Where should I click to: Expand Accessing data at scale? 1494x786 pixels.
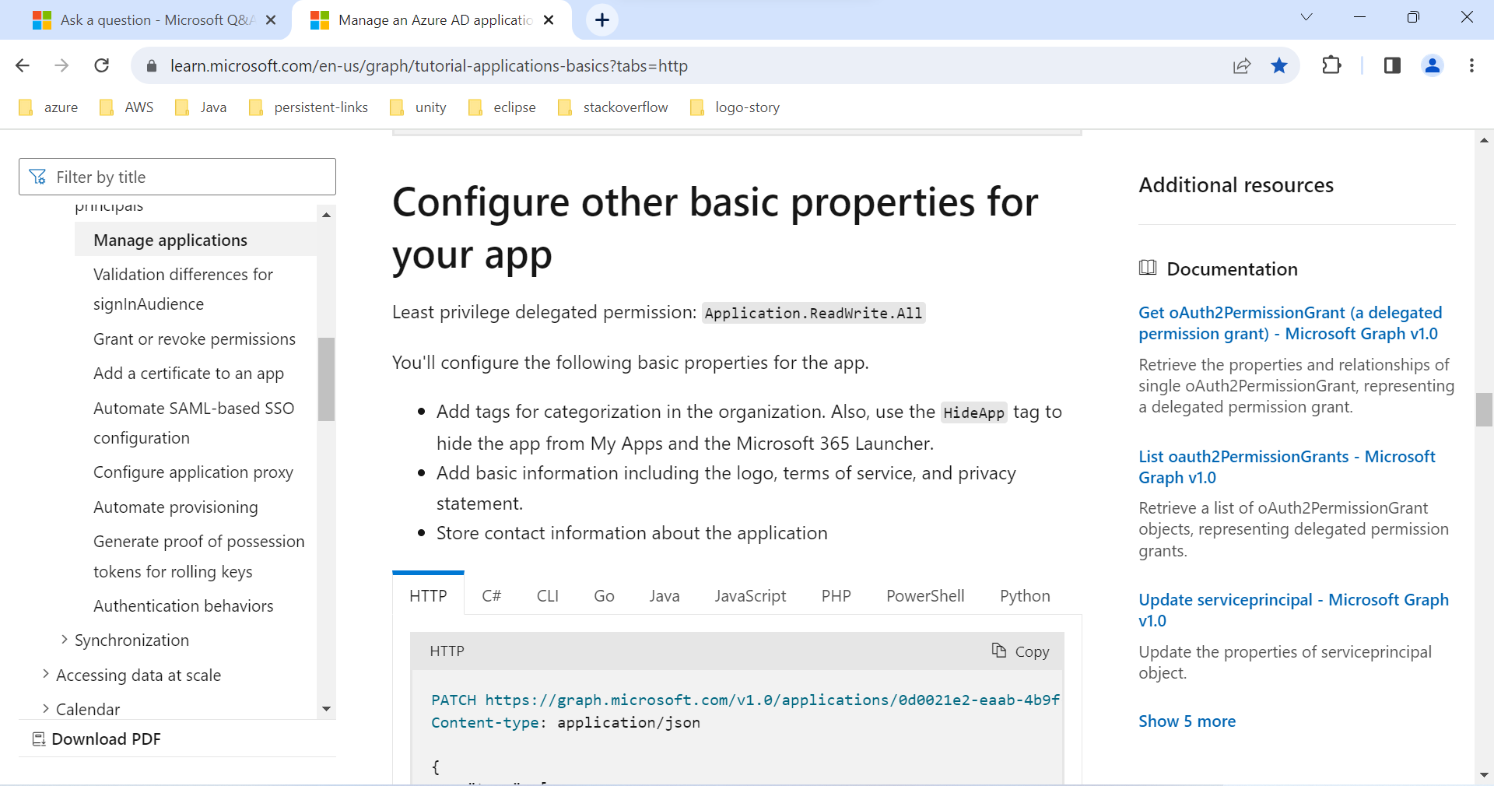pos(131,675)
